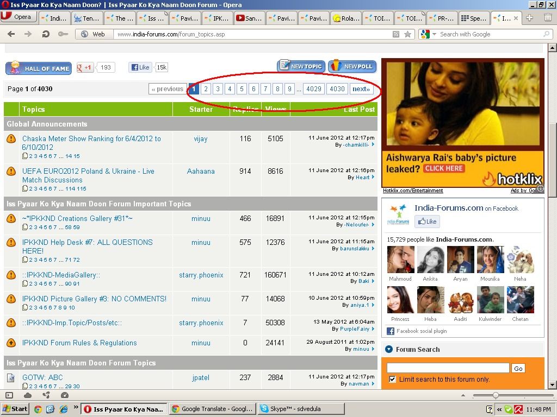Click announcement icon beside Chaska Meter topic
557x417 pixels.
(11, 138)
